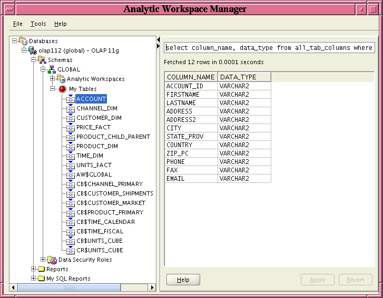The image size is (383, 298).
Task: Click the COLUMN_NAME column header
Action: point(191,77)
